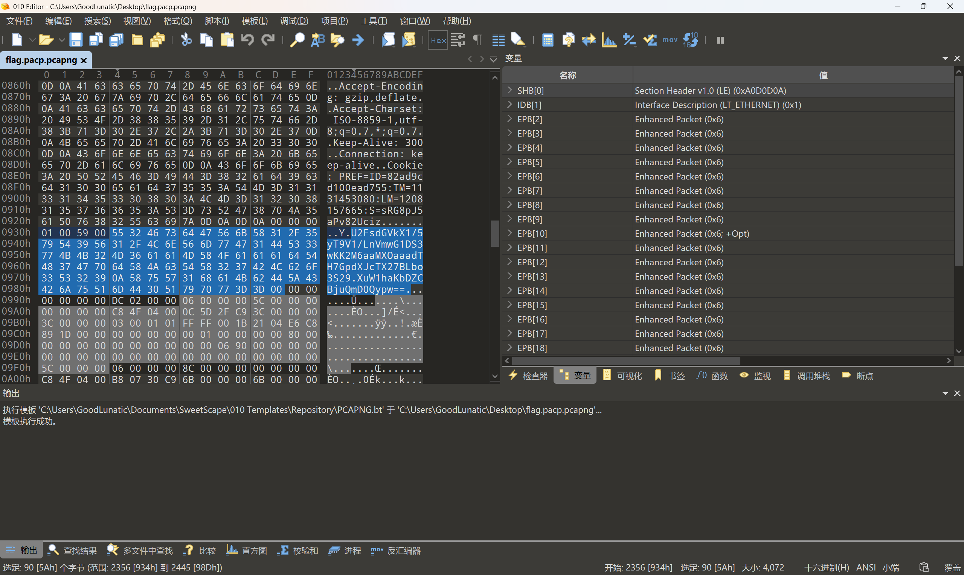Open Replace with the A-B icon
This screenshot has height=575, width=964.
pos(318,40)
